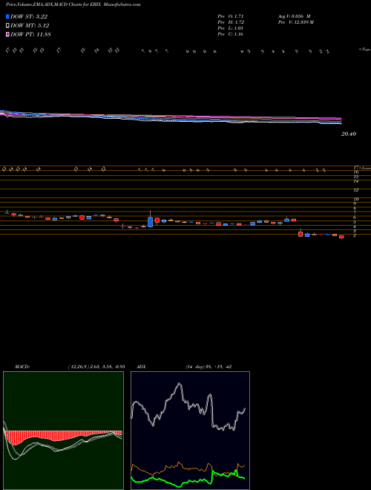Click the chart title for EBIX

pos(73,4)
